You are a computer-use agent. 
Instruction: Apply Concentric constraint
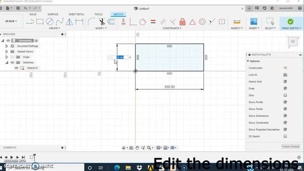click(x=202, y=21)
